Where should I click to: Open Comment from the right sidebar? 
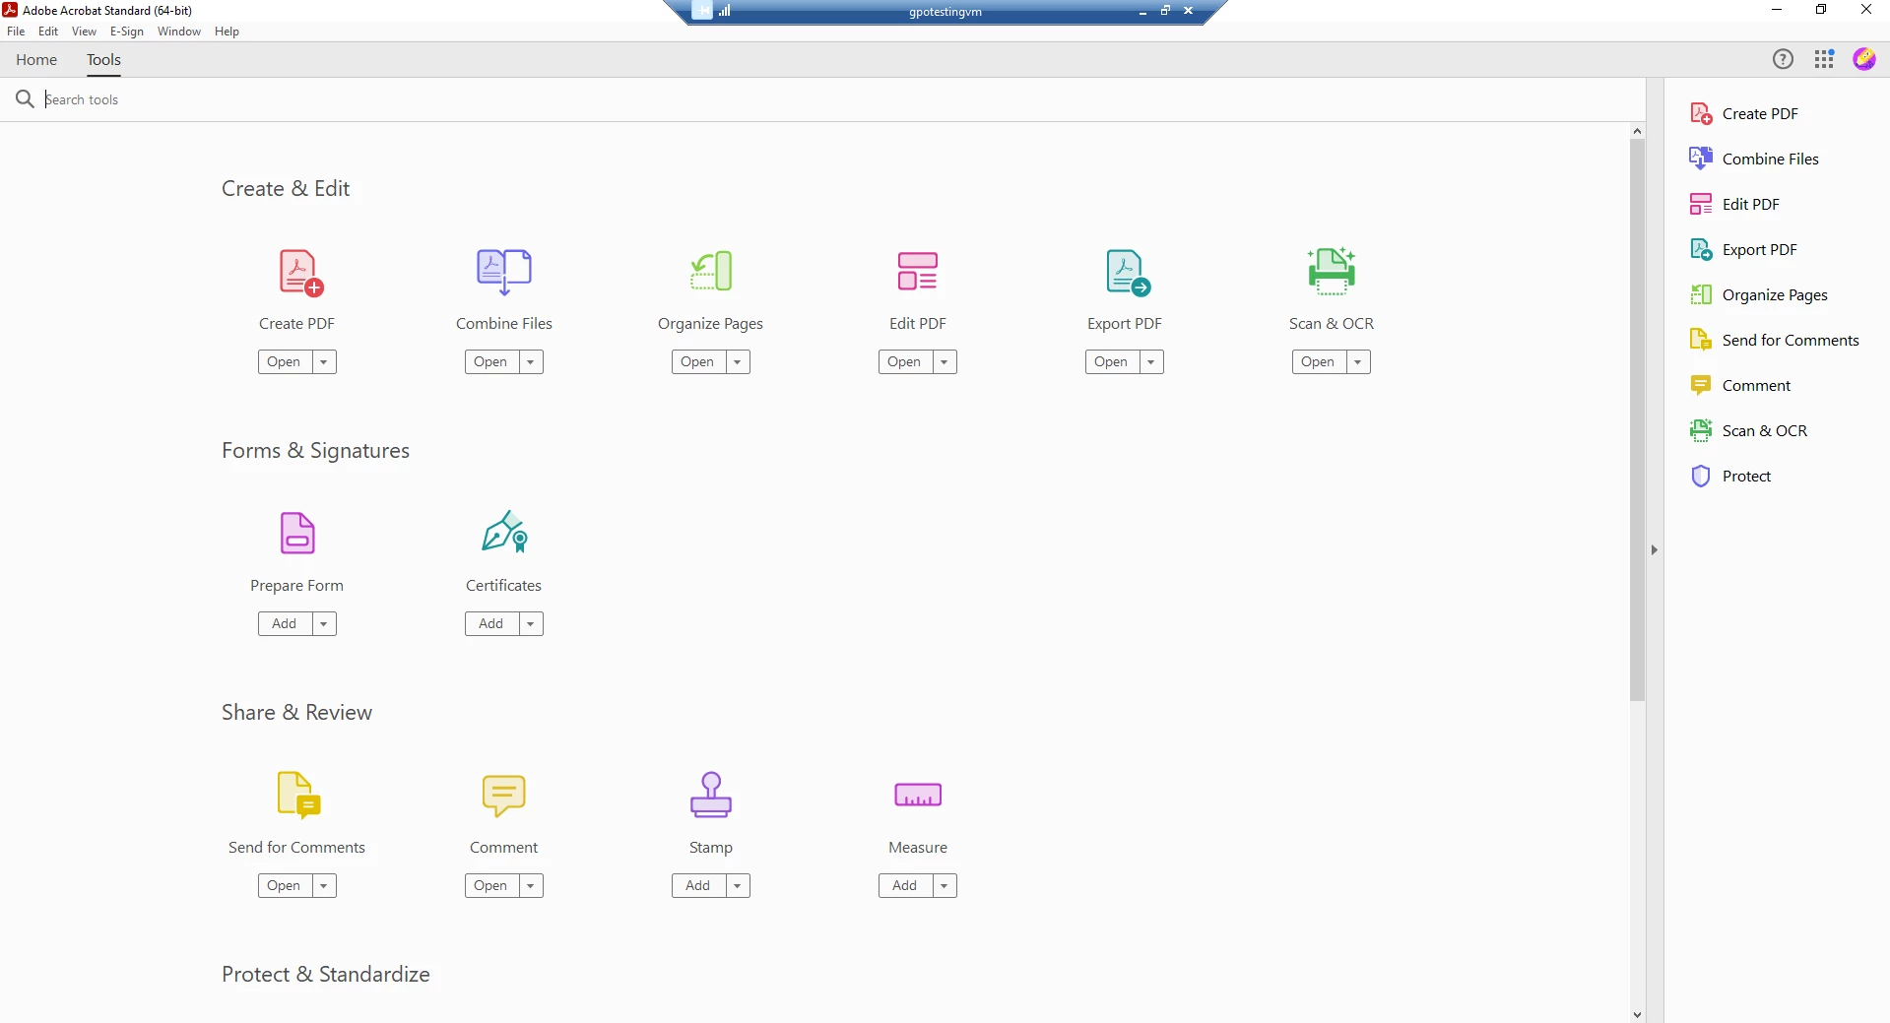(x=1739, y=386)
